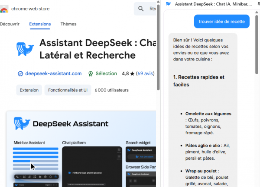Viewport: 260px width, 187px height.
Task: Click the Wrap au poulet list item
Action: click(207, 177)
